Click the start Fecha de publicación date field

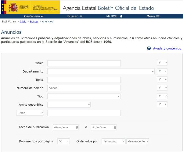66,127
